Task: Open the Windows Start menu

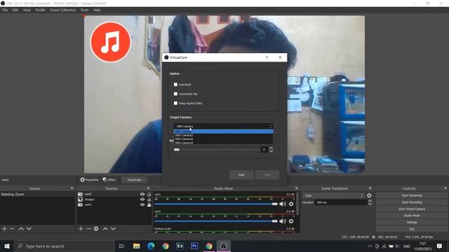Action: pos(7,246)
